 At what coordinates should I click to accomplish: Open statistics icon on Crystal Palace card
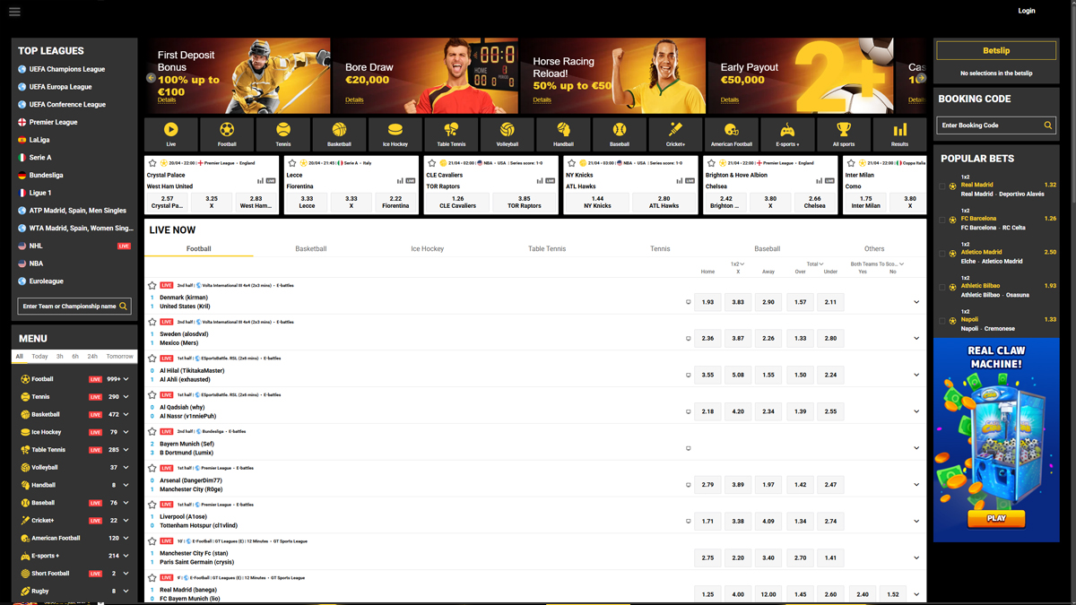point(261,180)
